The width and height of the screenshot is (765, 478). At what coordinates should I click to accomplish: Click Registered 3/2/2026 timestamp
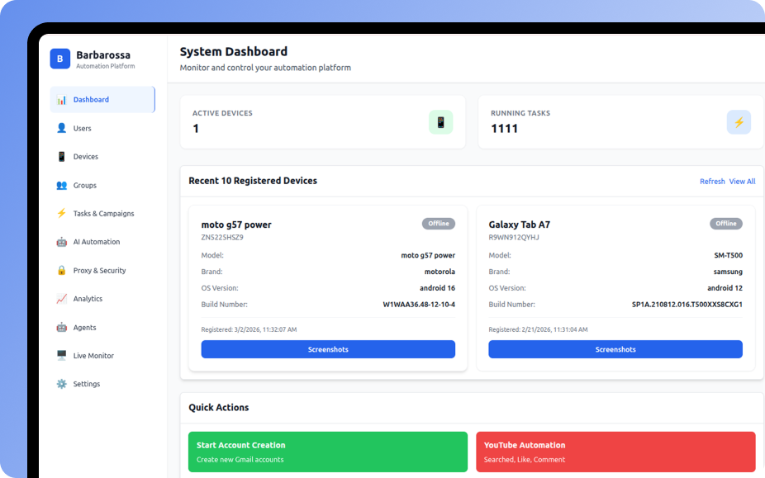click(249, 329)
